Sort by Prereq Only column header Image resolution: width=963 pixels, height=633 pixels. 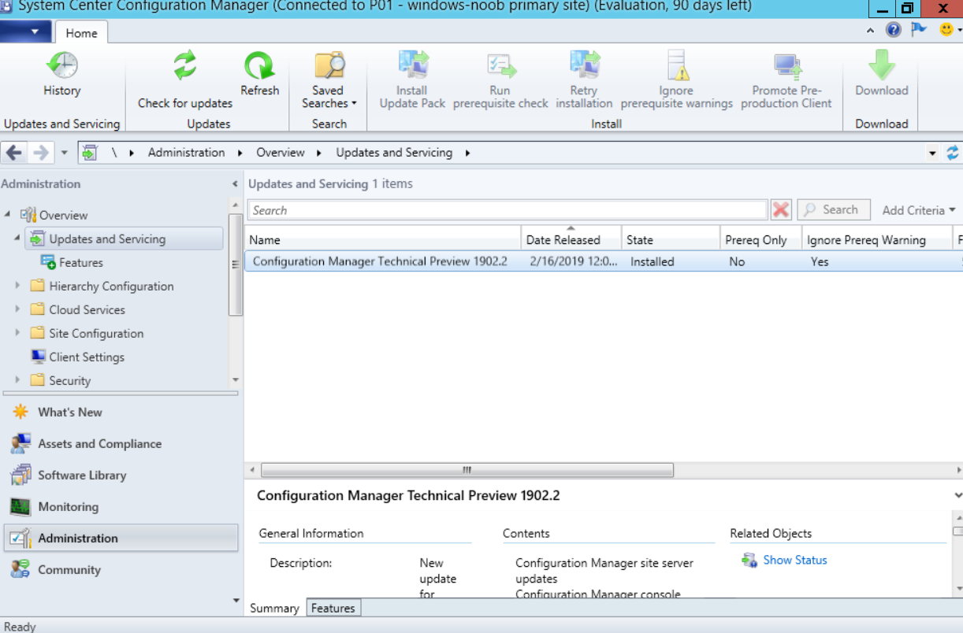coord(761,240)
